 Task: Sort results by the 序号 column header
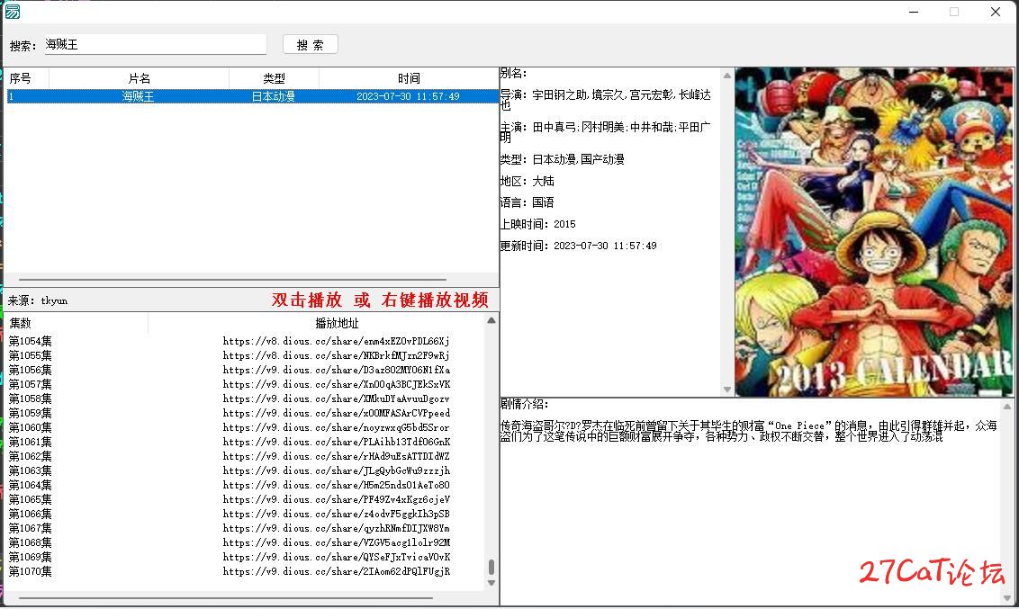(x=27, y=78)
